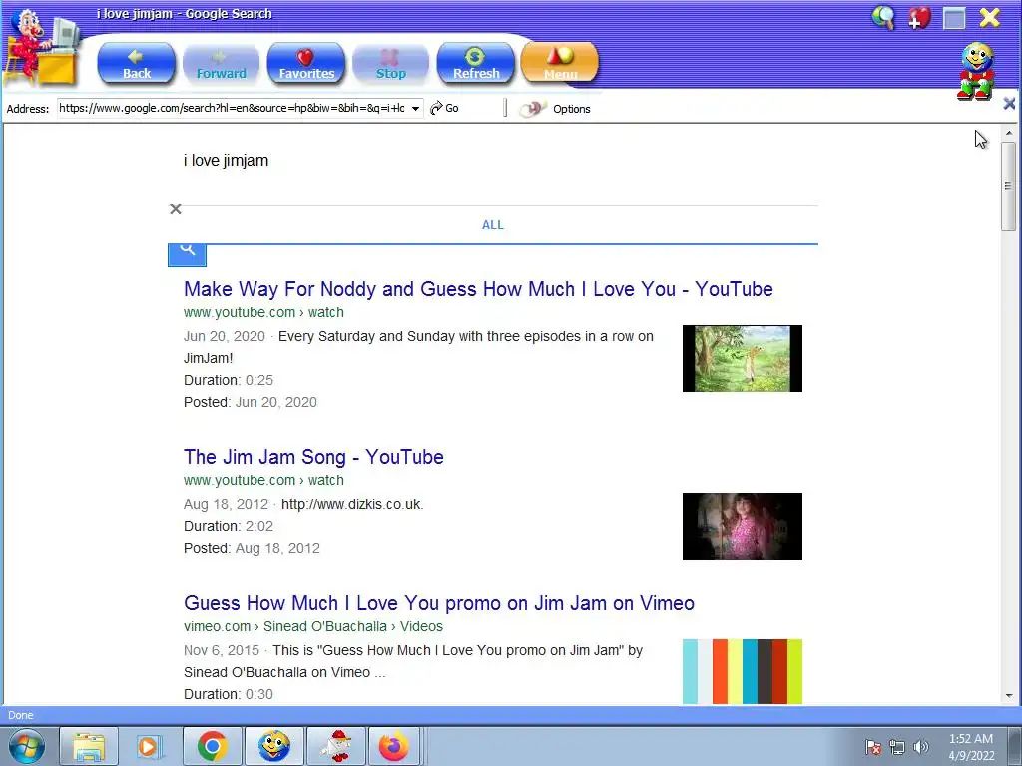Click the volume speaker tray icon
This screenshot has width=1022, height=766.
point(920,747)
